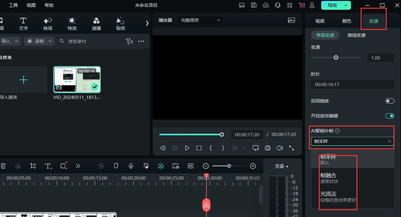Open the AI智能补帧 frame sampling dropdown
This screenshot has width=401, height=217.
point(352,141)
